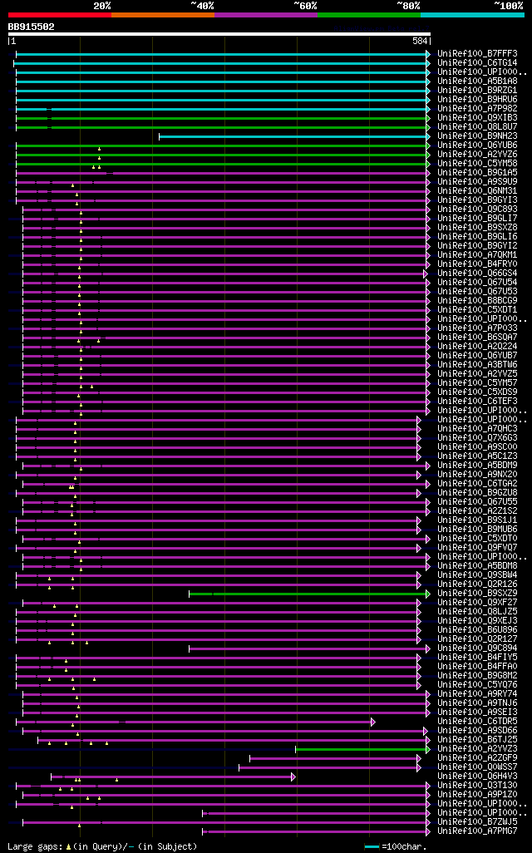Screen dimensions: 532x853
Task: Select the UniRef100_B6U896 label
Action: 477,630
